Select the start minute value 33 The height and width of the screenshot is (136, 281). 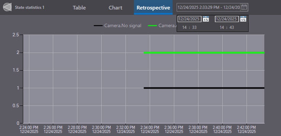click(194, 27)
